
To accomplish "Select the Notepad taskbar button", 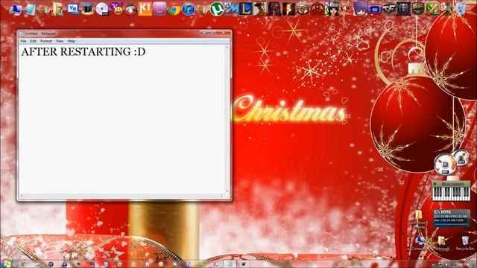I will [230, 264].
